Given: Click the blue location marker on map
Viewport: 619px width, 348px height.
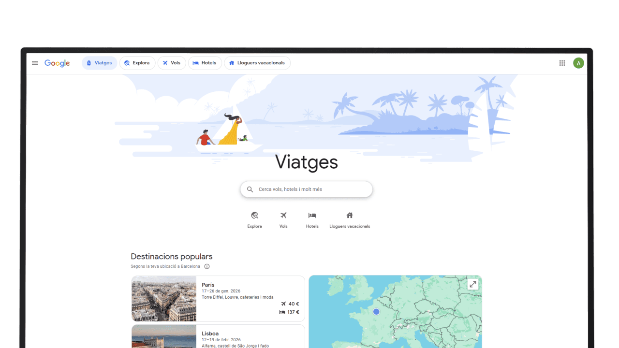Looking at the screenshot, I should 376,312.
